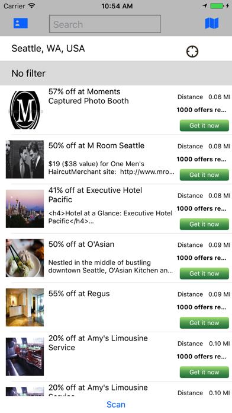Get the O'Asian offer now
Image resolution: width=232 pixels, height=413 pixels.
tap(204, 274)
